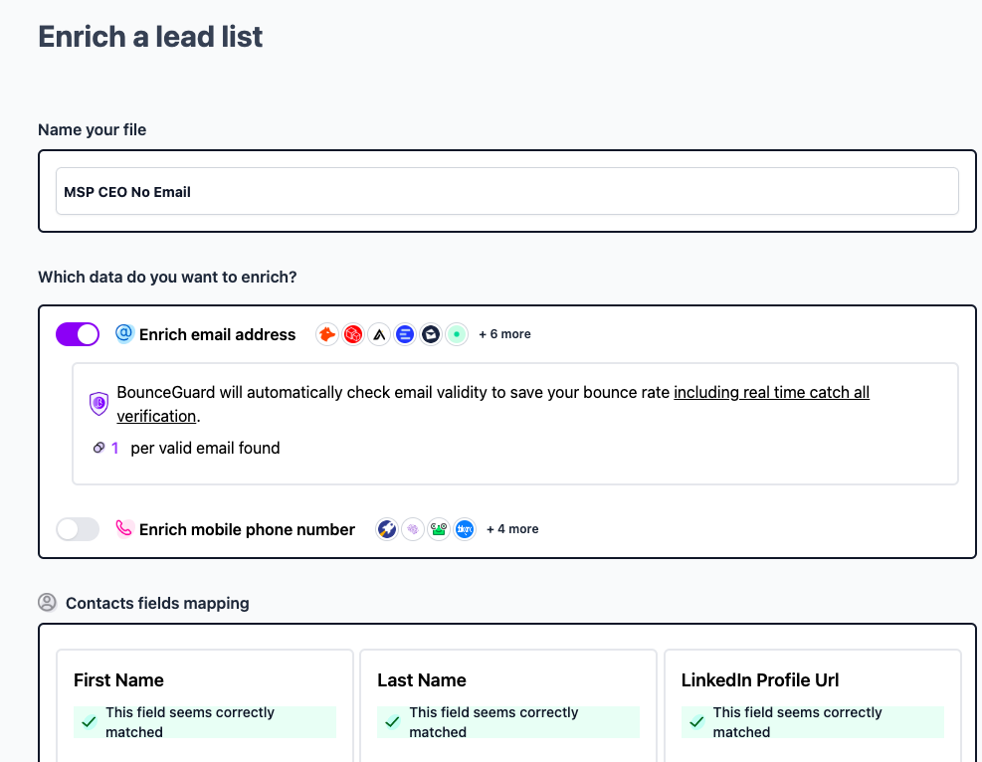Image resolution: width=982 pixels, height=762 pixels.
Task: Click the blue @ email icon
Action: tap(124, 333)
